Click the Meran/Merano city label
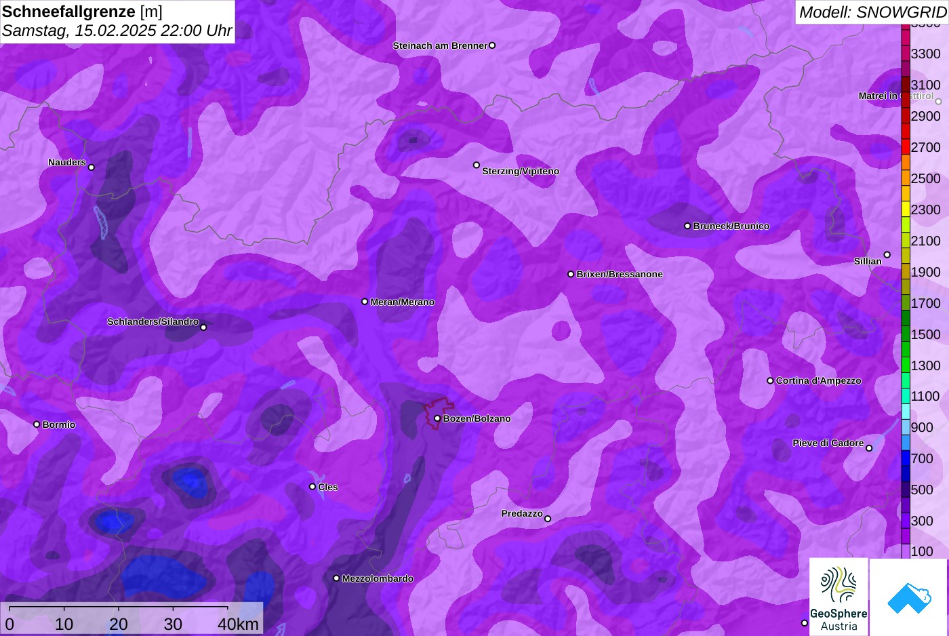The height and width of the screenshot is (636, 949). [x=403, y=302]
